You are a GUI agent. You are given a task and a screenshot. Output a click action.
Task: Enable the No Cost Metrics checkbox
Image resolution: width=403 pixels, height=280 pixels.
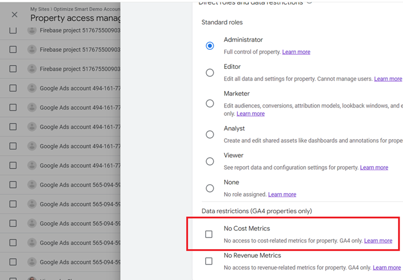(x=209, y=234)
